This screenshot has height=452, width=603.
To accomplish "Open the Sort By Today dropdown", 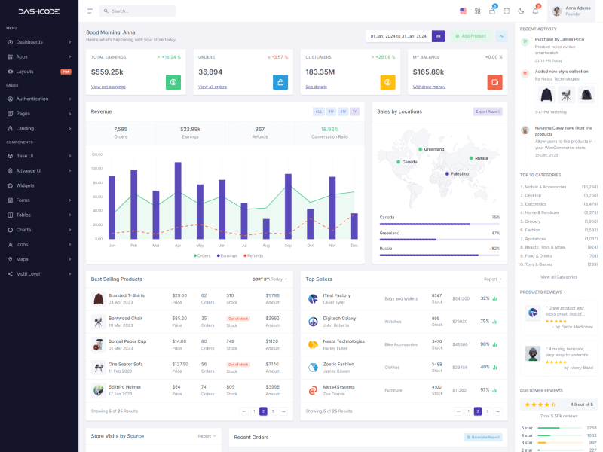I will tap(270, 279).
